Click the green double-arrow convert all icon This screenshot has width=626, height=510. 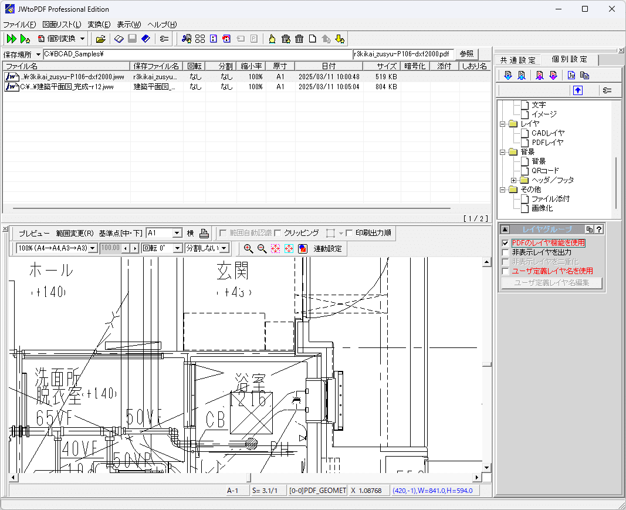11,39
